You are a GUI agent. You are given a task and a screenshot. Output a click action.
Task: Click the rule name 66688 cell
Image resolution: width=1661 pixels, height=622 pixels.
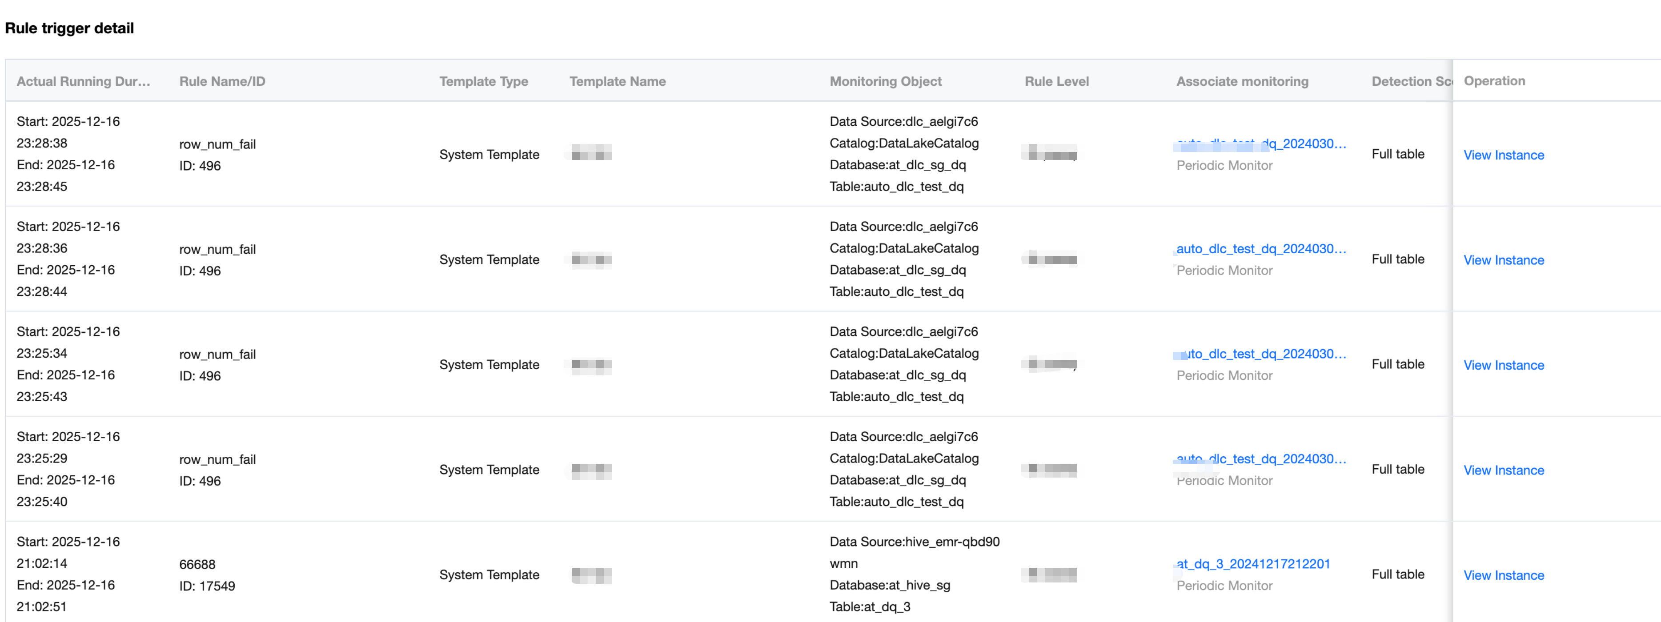coord(197,564)
